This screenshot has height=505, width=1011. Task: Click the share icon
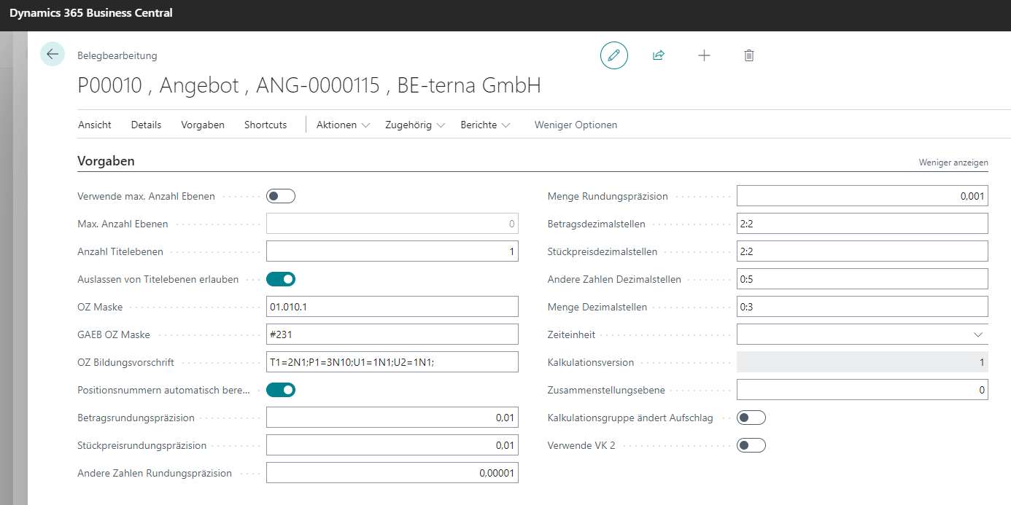659,55
